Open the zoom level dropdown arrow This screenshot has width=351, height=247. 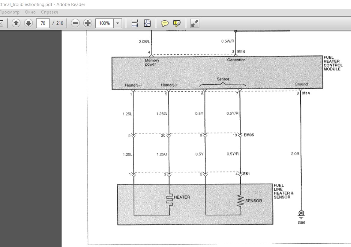118,23
